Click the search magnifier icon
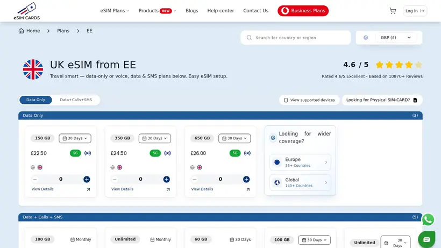The image size is (441, 248). 249,38
